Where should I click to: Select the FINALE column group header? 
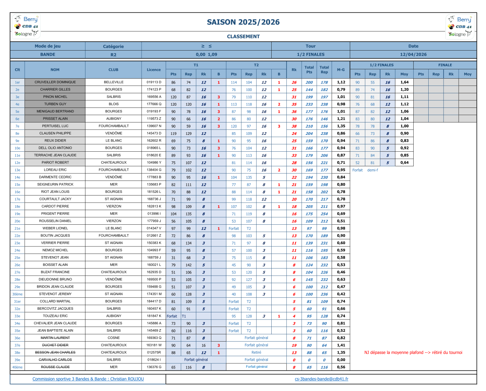point(445,65)
